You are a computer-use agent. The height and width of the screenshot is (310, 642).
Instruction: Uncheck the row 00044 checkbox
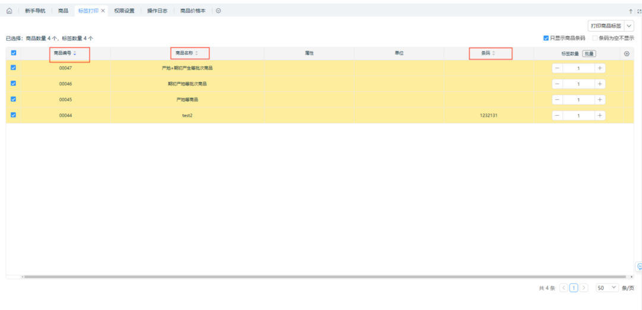click(13, 115)
